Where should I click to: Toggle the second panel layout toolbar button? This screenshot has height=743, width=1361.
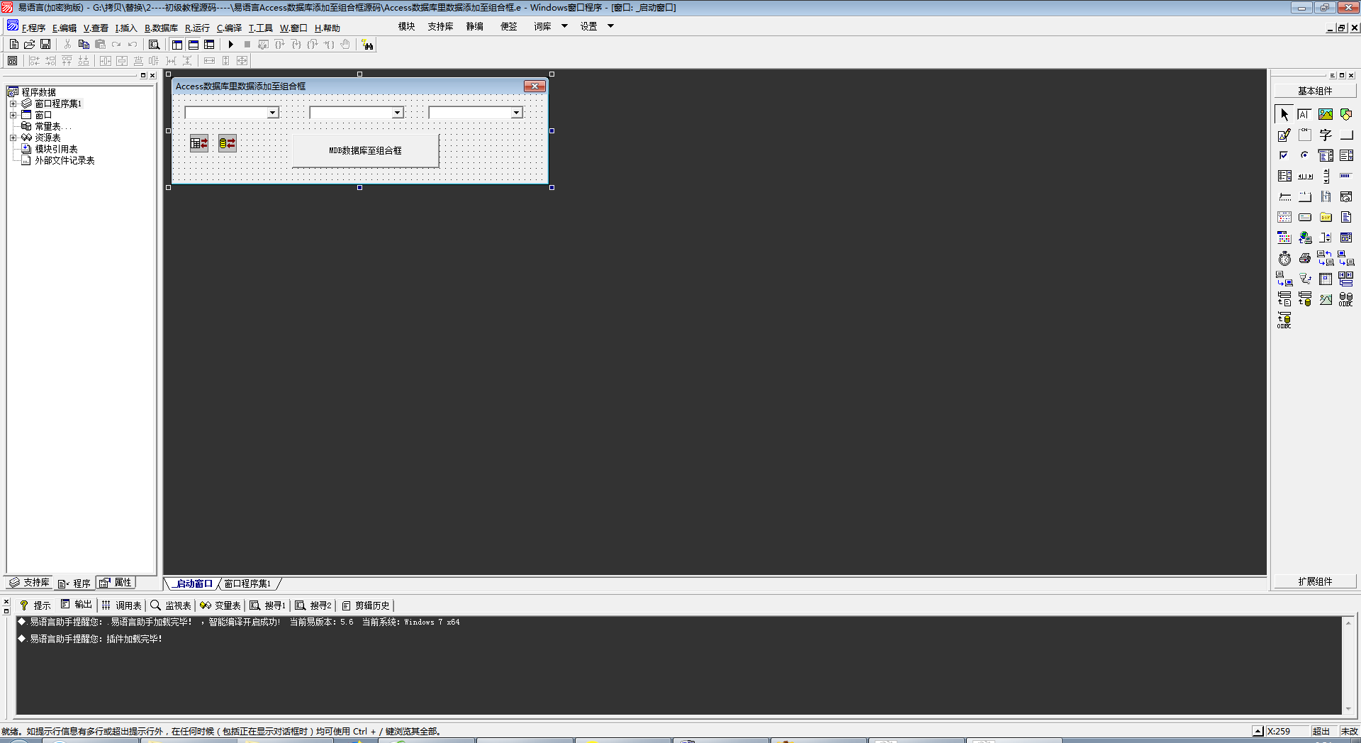194,44
